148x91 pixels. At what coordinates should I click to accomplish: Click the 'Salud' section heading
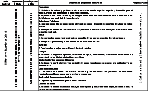tap(41, 35)
